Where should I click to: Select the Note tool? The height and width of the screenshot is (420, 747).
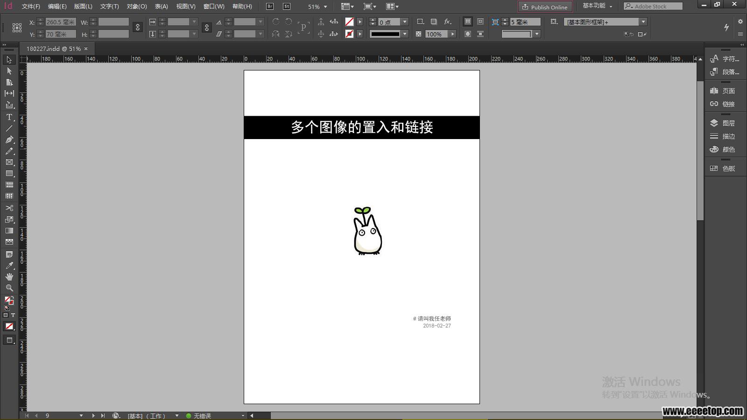coord(9,254)
